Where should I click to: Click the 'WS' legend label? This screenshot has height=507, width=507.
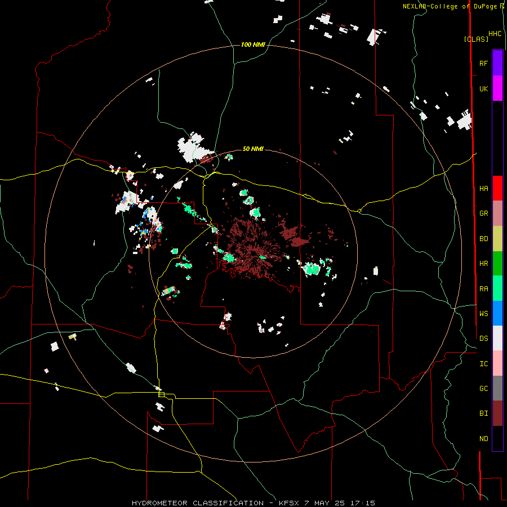(483, 314)
